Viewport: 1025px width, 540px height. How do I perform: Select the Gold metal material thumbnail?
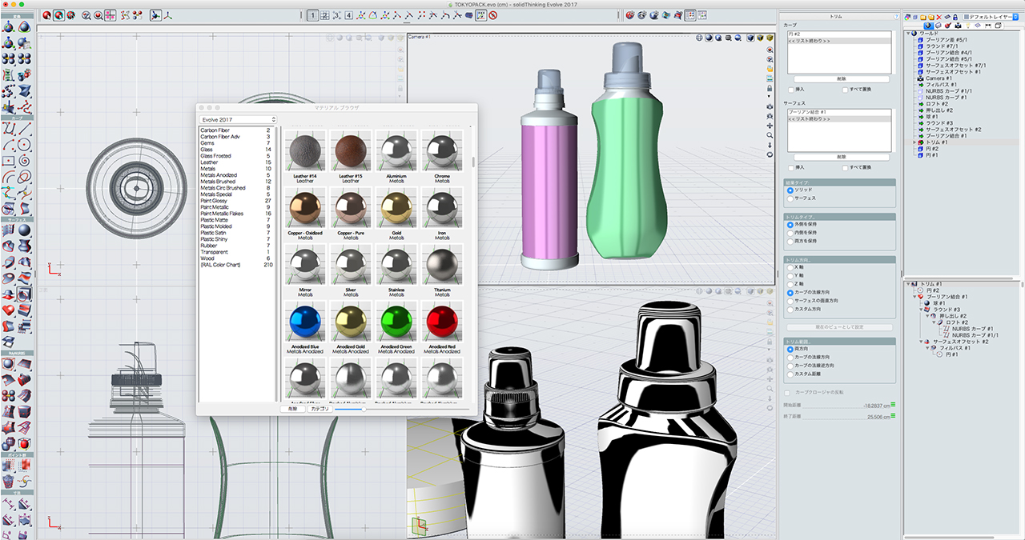click(396, 207)
